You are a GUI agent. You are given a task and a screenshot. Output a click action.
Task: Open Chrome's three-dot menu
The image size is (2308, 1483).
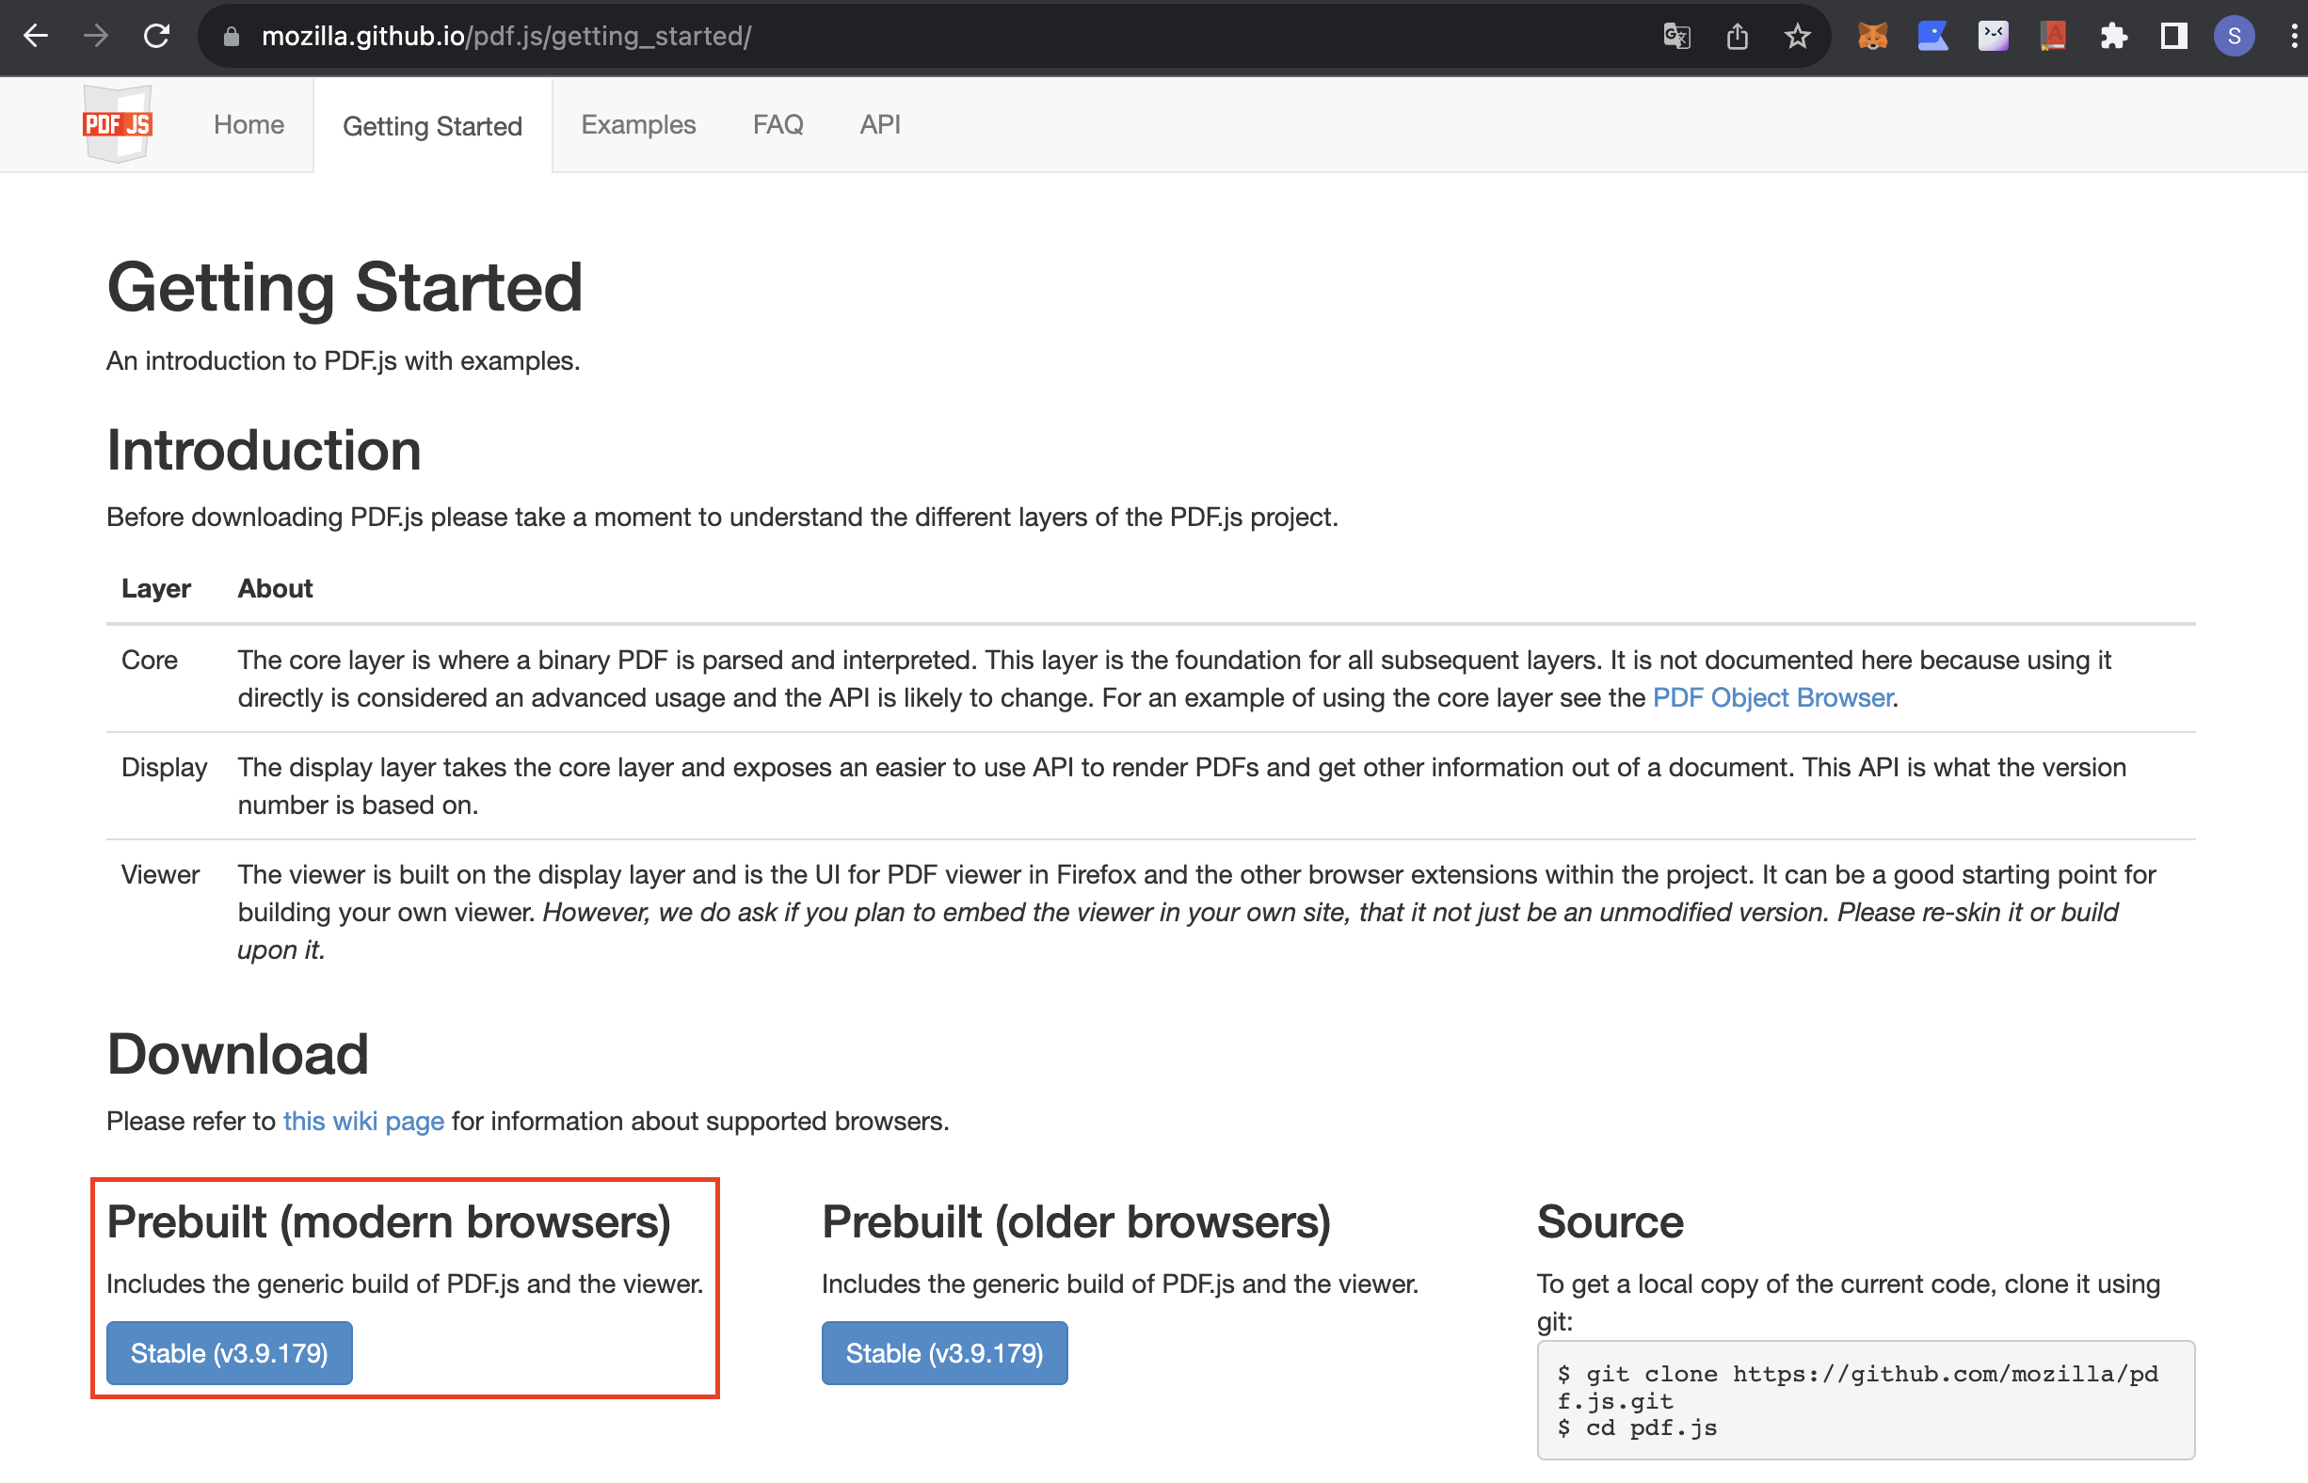[2294, 37]
